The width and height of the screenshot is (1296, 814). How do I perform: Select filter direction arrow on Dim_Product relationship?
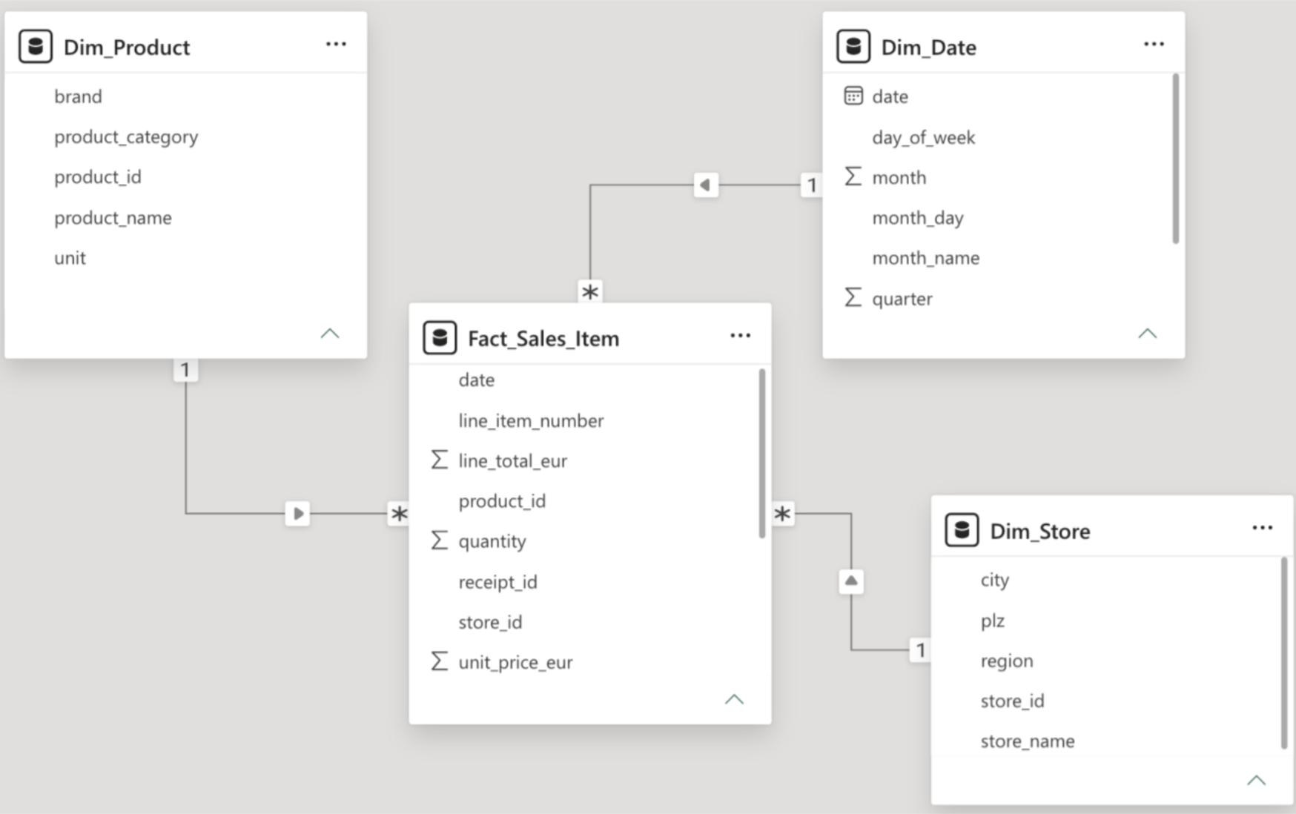[x=297, y=513]
